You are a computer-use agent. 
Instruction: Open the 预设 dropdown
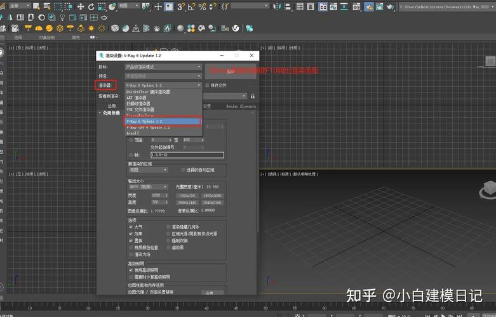(163, 76)
